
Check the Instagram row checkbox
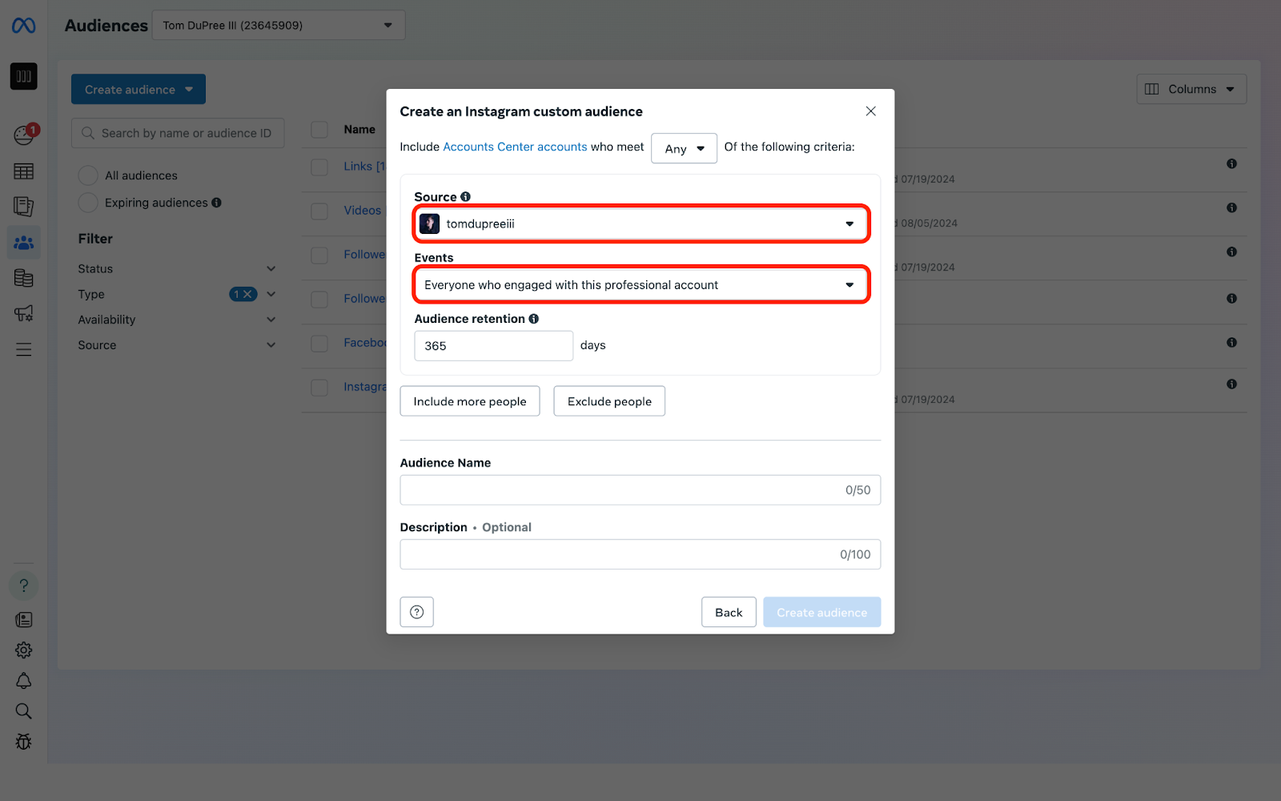pyautogui.click(x=319, y=387)
